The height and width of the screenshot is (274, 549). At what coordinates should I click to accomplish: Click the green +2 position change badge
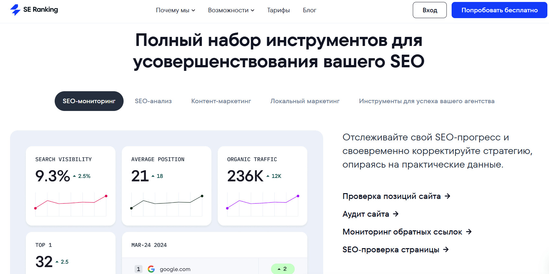pyautogui.click(x=283, y=269)
